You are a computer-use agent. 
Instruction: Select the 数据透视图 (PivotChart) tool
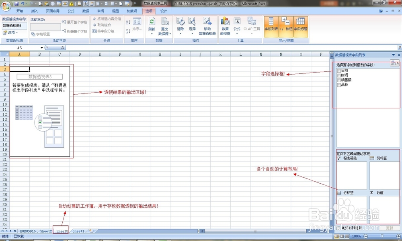coord(225,24)
